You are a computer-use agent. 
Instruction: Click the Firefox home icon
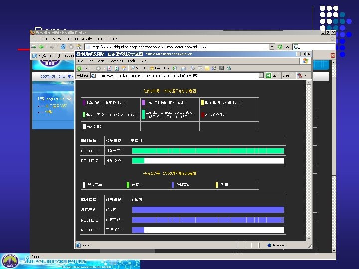pyautogui.click(x=79, y=47)
